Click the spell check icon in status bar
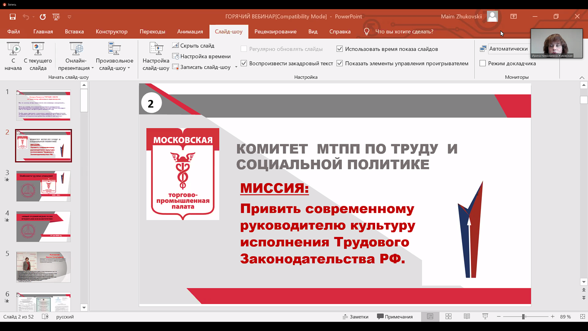 coord(45,316)
